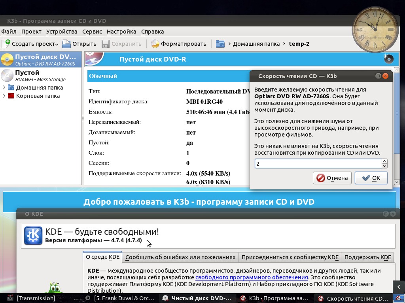405x303 pixels.
Task: Switch to the Поддержать KDE tab
Action: (367, 257)
